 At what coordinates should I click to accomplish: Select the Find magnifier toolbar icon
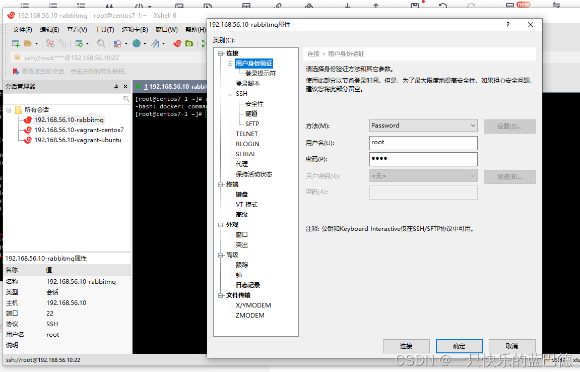pyautogui.click(x=100, y=43)
